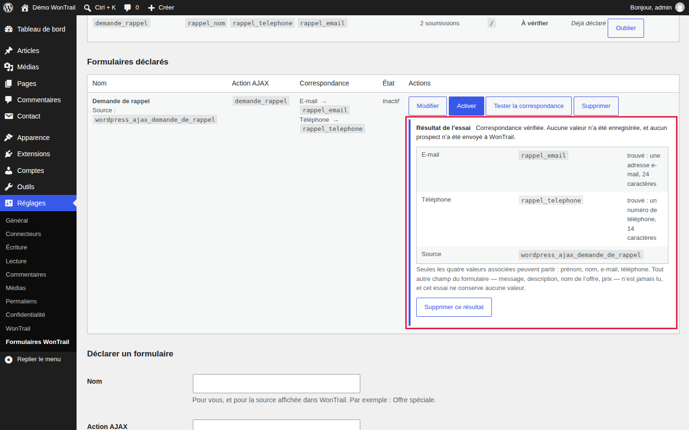Click the Extensions plug icon
The height and width of the screenshot is (430, 689).
pyautogui.click(x=9, y=154)
